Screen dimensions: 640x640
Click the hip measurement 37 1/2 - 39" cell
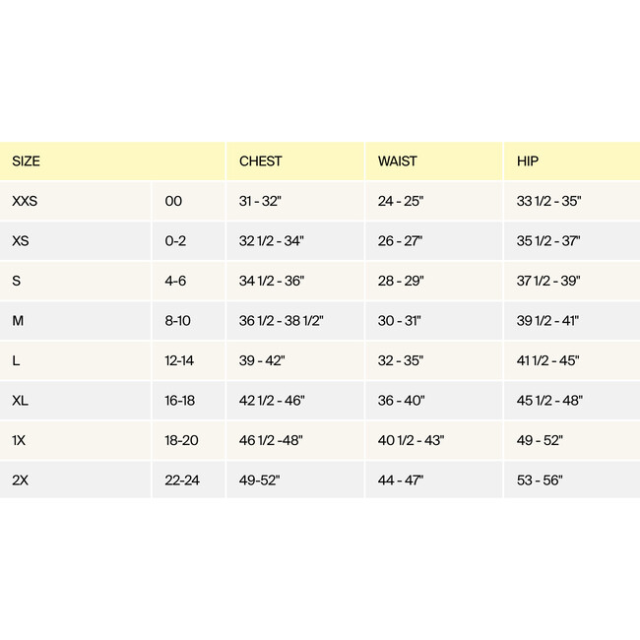548,281
